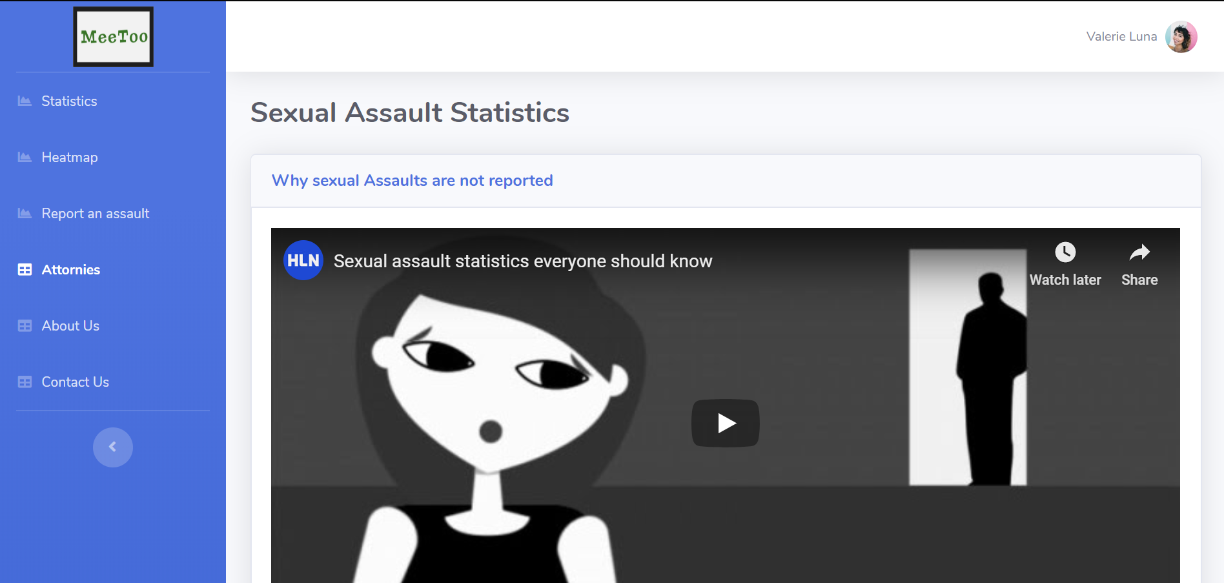The image size is (1224, 583).
Task: Click the Share label on video
Action: pyautogui.click(x=1139, y=280)
